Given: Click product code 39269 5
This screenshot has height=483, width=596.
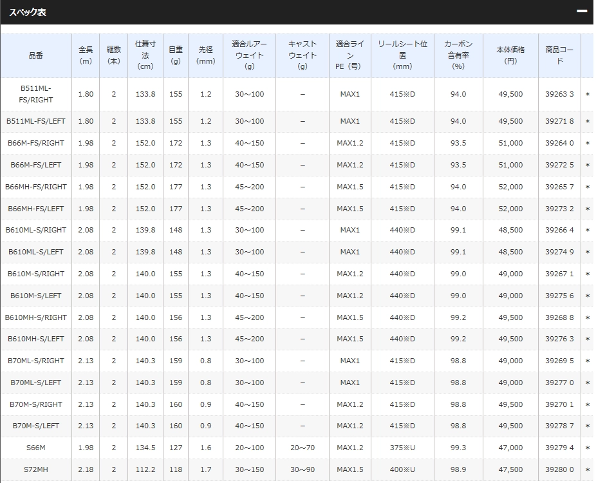Looking at the screenshot, I should (x=559, y=361).
